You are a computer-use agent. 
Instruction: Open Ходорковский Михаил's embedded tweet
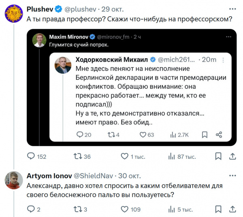point(146,93)
